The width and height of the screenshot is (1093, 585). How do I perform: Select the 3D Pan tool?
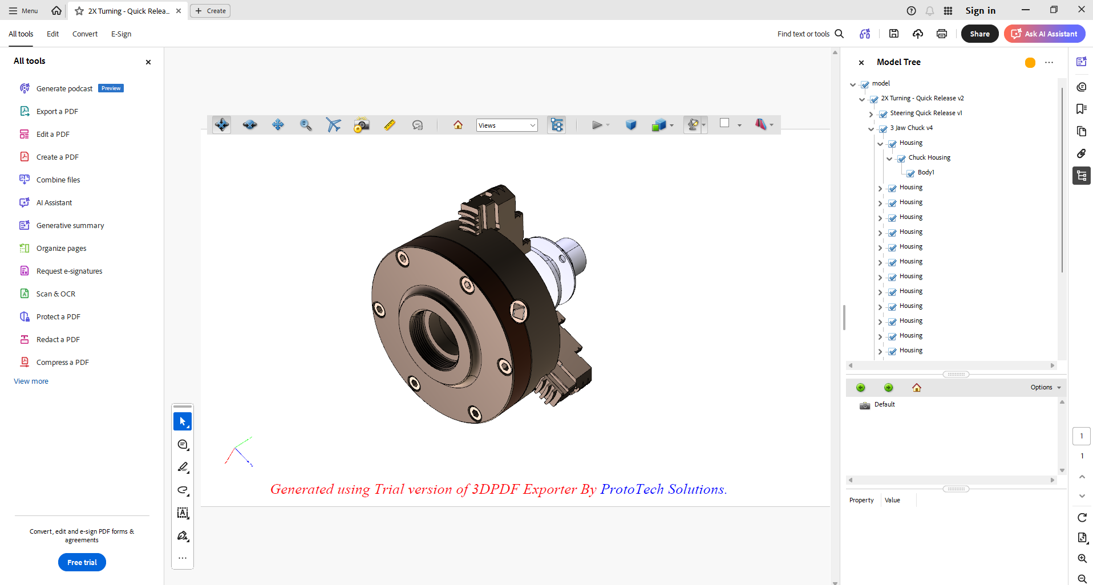pos(278,125)
